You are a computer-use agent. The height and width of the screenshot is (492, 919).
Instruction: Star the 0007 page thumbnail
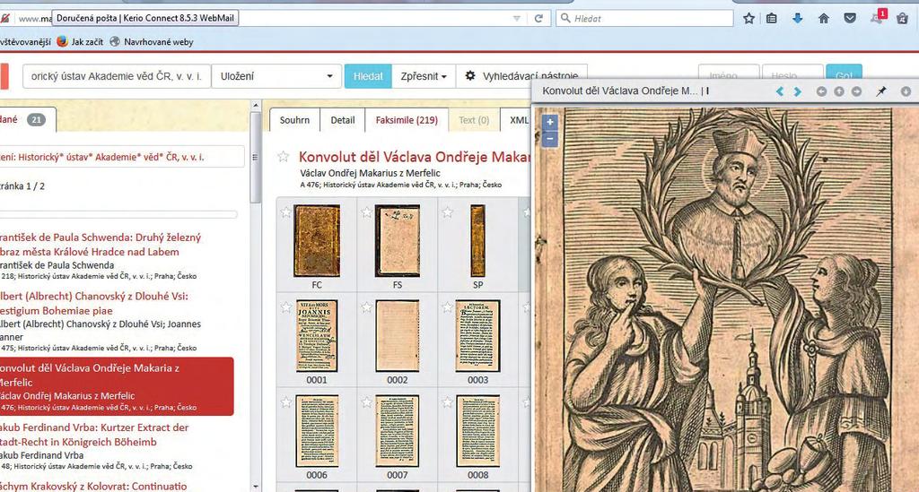(x=366, y=401)
